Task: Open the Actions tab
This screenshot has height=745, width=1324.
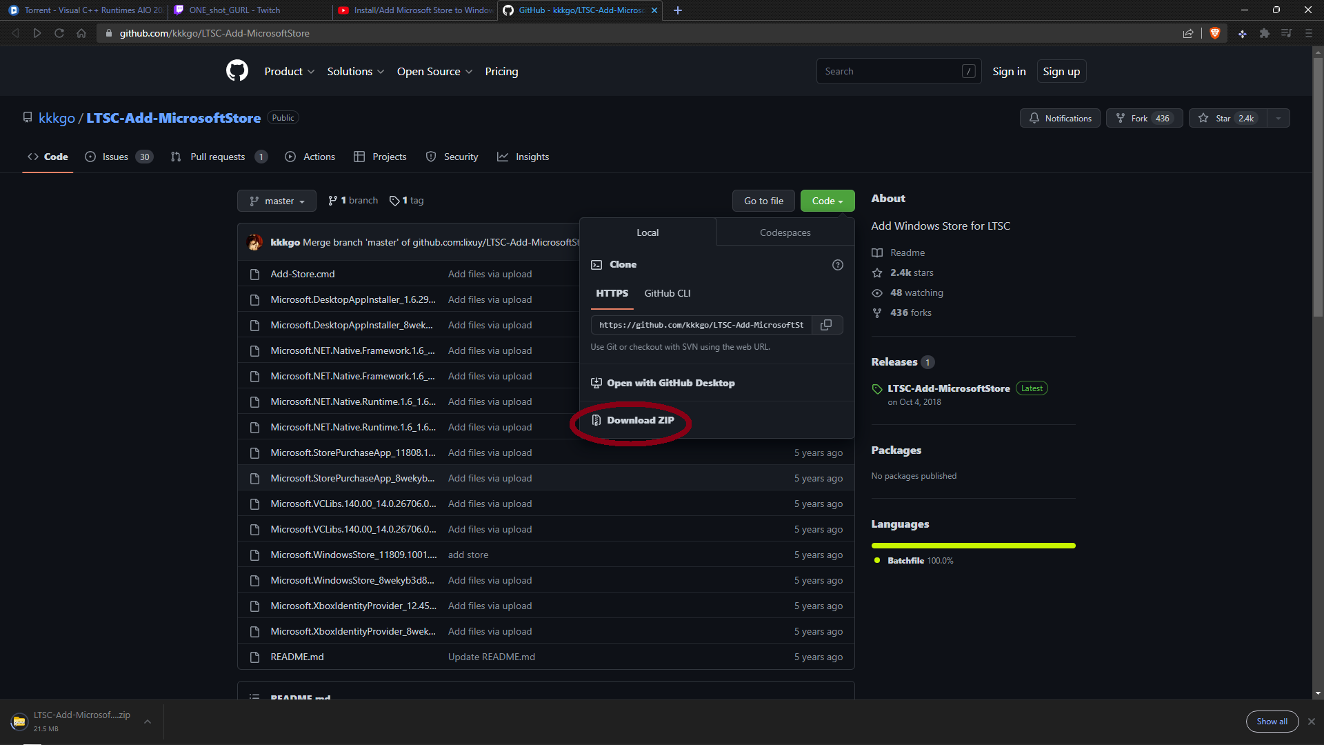Action: [x=310, y=157]
